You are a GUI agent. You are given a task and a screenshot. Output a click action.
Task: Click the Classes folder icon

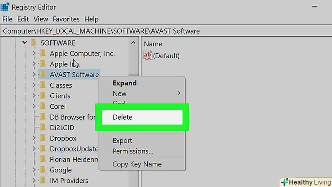point(43,85)
